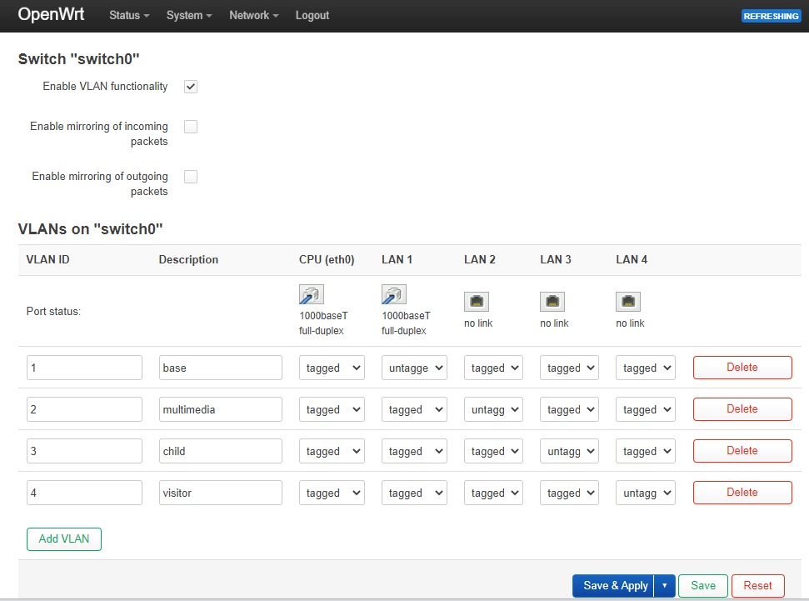Viewport: 809px width, 601px height.
Task: Click the Description column header
Action: tap(188, 260)
